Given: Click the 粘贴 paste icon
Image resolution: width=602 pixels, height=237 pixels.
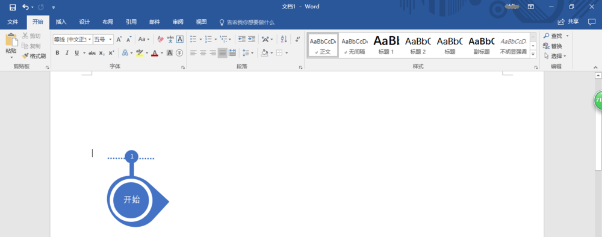Looking at the screenshot, I should click(11, 40).
